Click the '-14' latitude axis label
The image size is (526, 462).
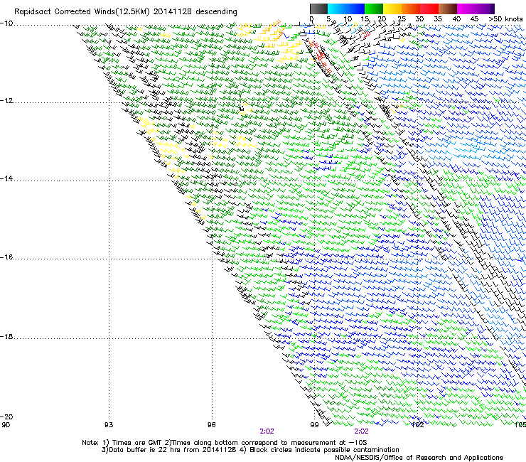coord(6,178)
